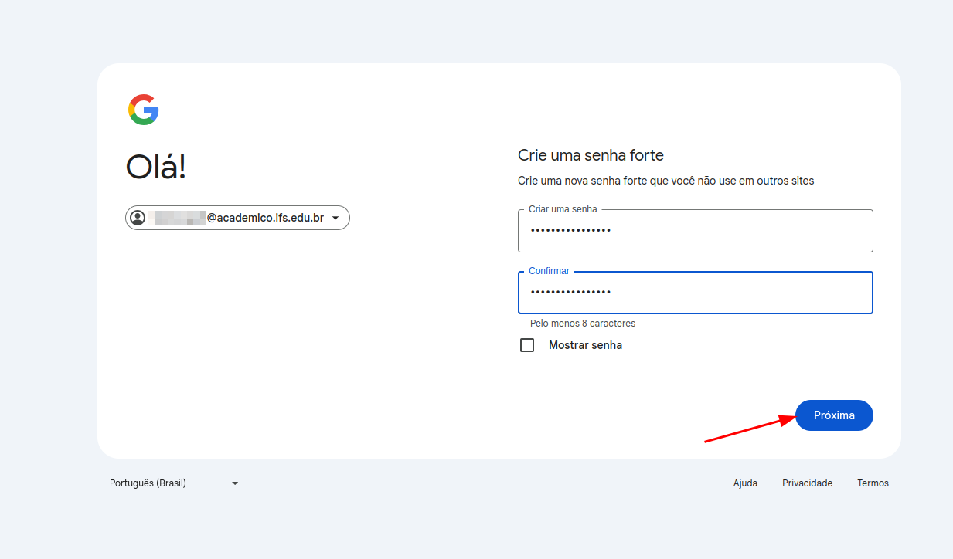This screenshot has width=953, height=559.
Task: Open the account switcher arrow beside academico.ifs.edu.br
Action: point(335,219)
